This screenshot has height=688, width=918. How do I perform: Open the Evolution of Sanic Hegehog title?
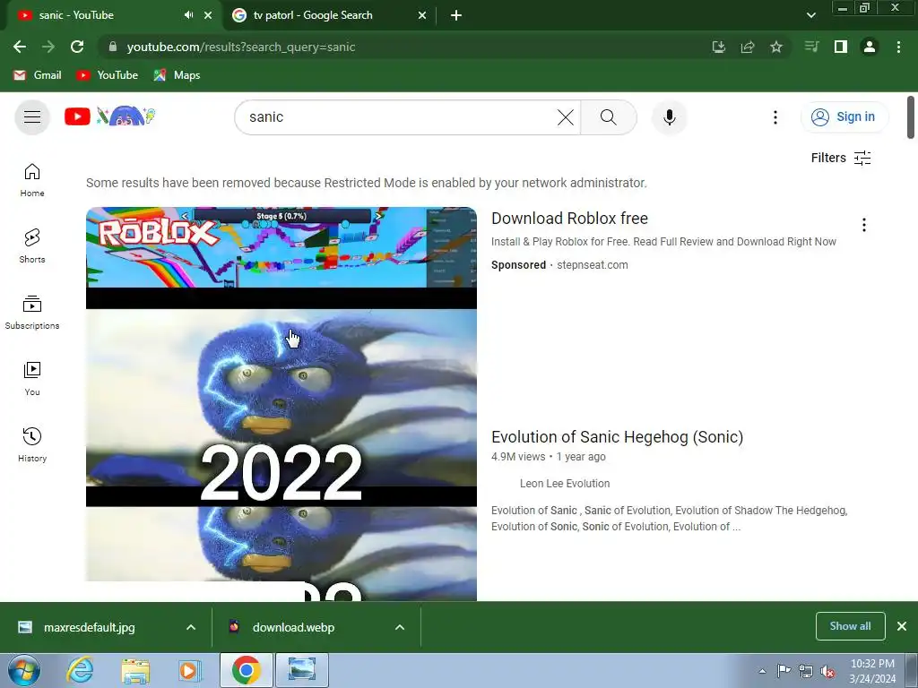click(617, 437)
